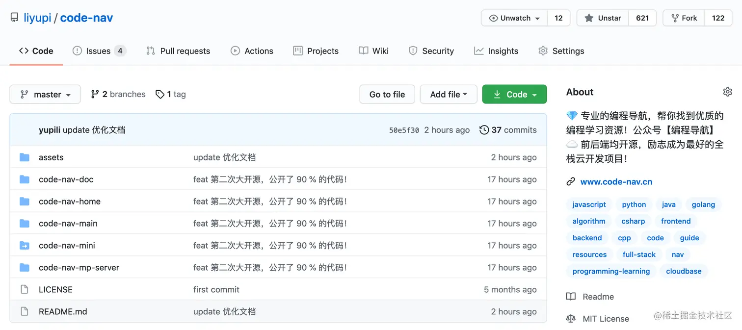Open the yupili author link
742x330 pixels.
(x=50, y=130)
